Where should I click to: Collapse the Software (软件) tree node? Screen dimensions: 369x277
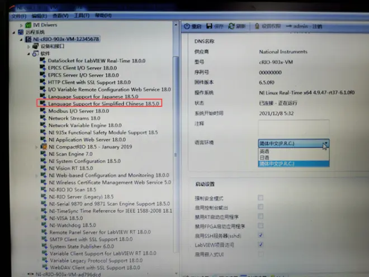click(29, 54)
